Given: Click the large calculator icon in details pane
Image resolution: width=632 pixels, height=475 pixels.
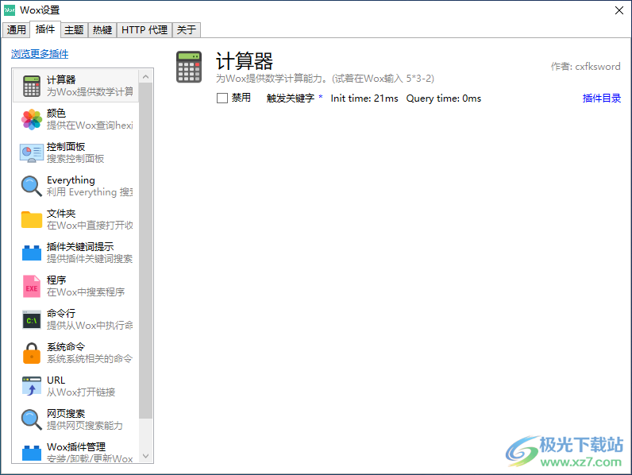Looking at the screenshot, I should click(x=189, y=67).
